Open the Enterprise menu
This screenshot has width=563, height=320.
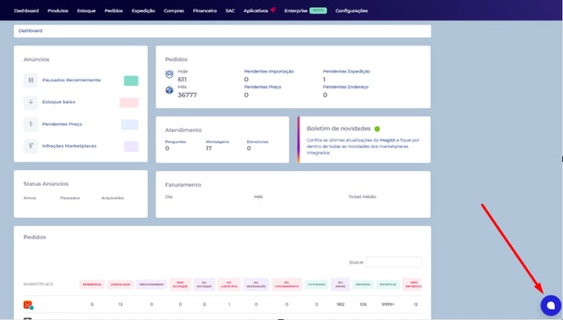(x=296, y=11)
